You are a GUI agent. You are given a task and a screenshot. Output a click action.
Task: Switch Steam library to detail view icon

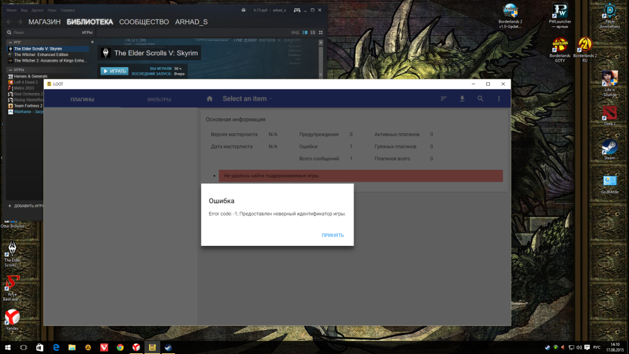coord(305,33)
